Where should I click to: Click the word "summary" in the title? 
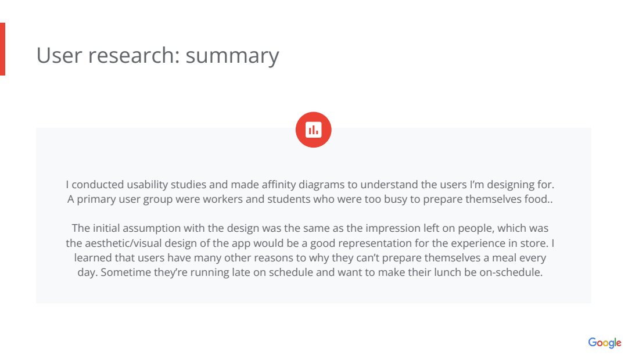pos(232,55)
